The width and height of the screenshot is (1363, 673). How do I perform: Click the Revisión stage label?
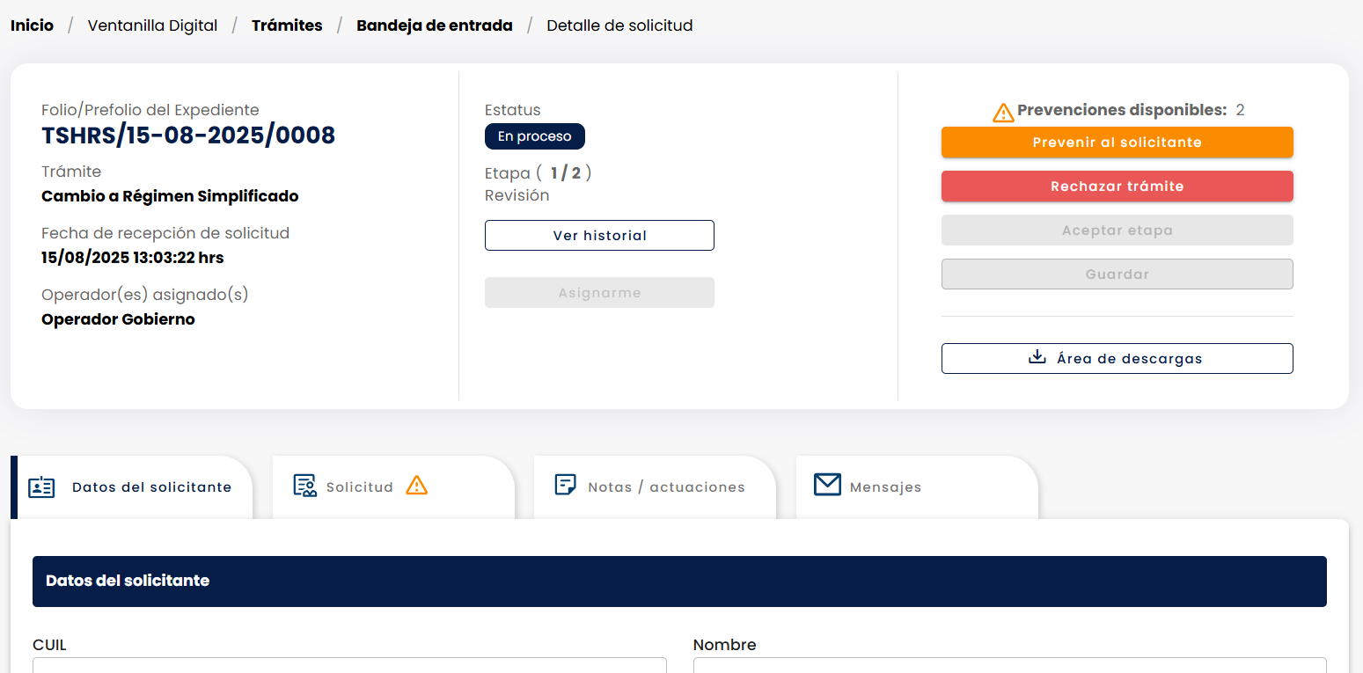(x=517, y=195)
